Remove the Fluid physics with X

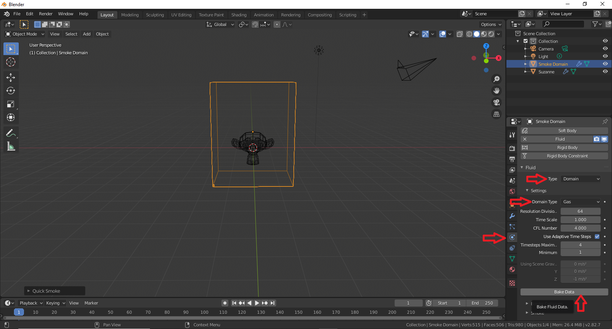point(525,139)
